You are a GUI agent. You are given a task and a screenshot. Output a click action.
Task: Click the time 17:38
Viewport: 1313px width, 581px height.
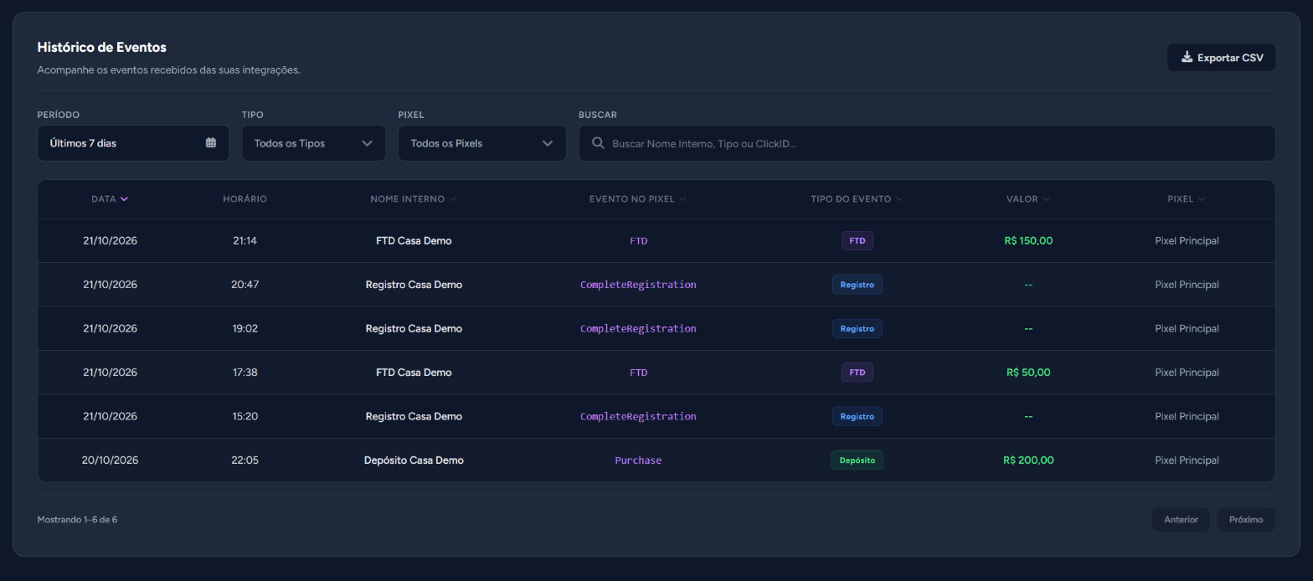click(245, 373)
